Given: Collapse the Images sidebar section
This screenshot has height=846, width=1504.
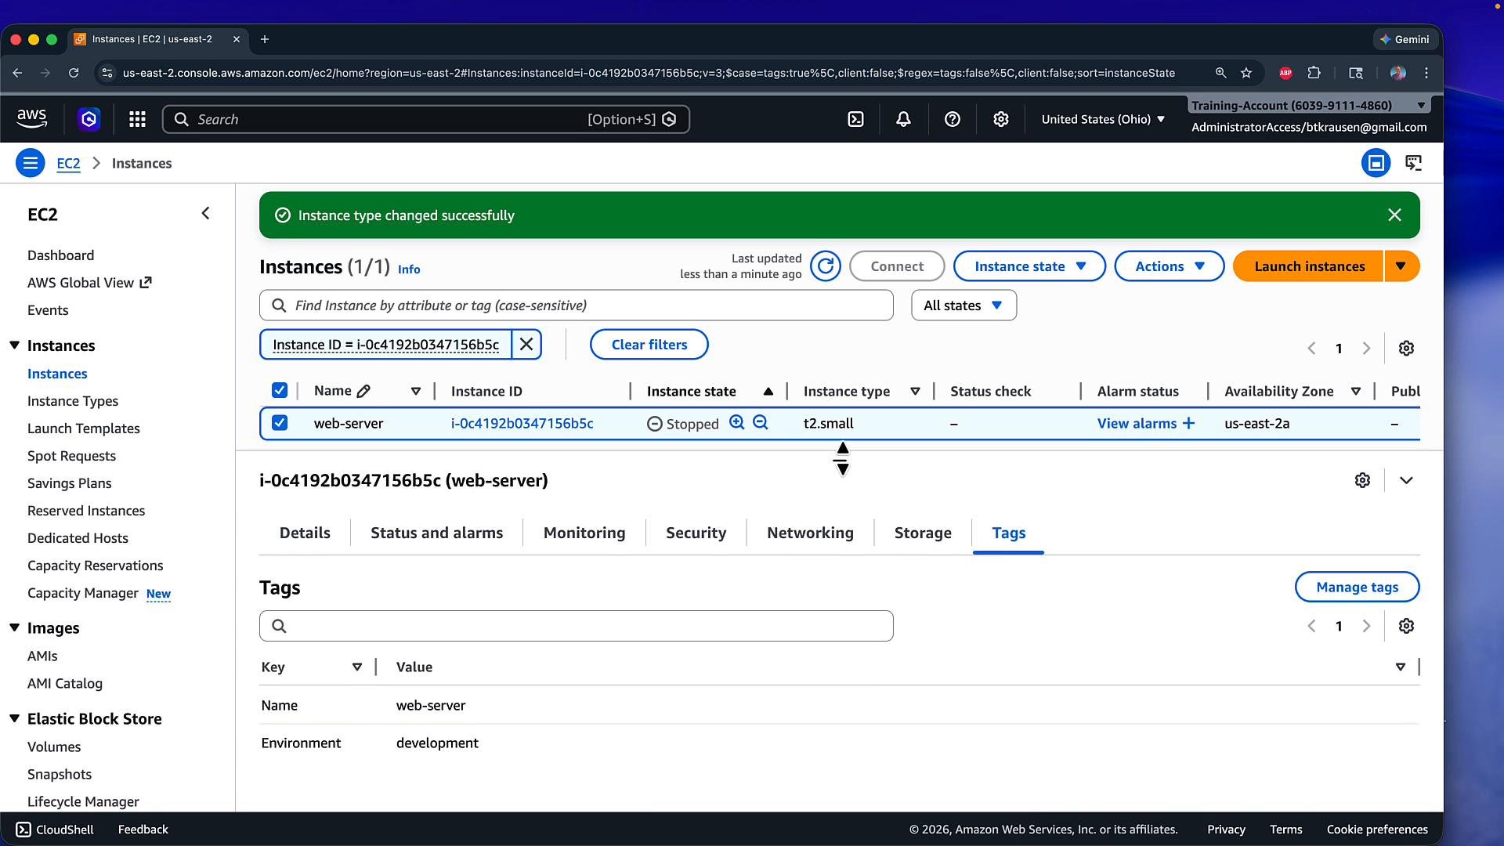Looking at the screenshot, I should point(14,627).
